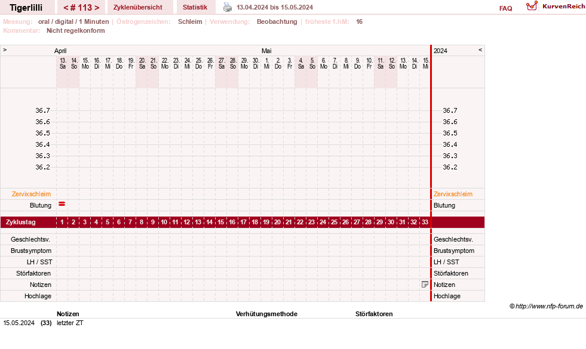Select the Tigerlilli profile tab

tap(26, 8)
